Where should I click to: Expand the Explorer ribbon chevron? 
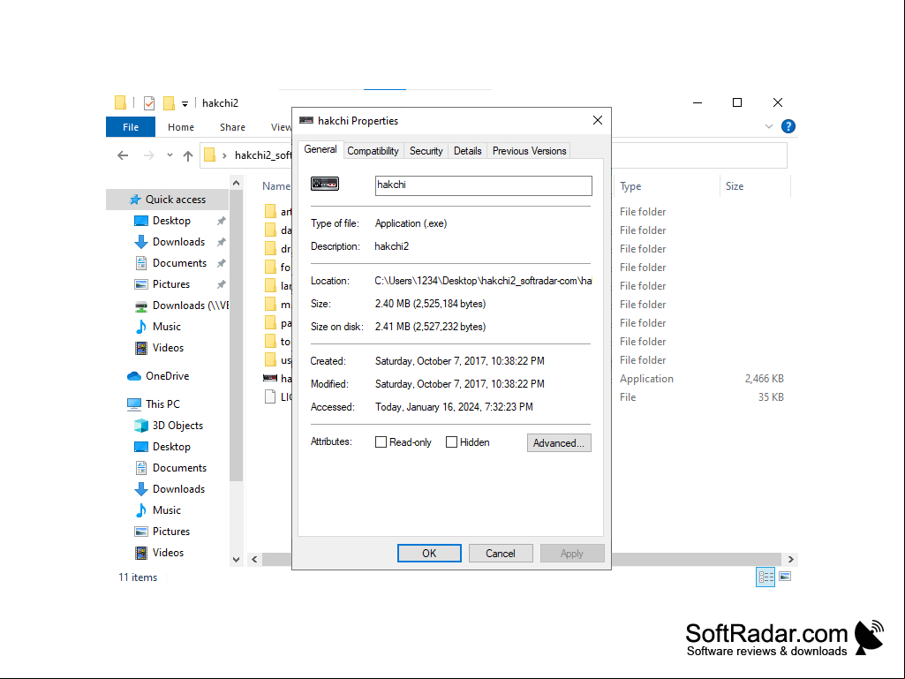769,126
